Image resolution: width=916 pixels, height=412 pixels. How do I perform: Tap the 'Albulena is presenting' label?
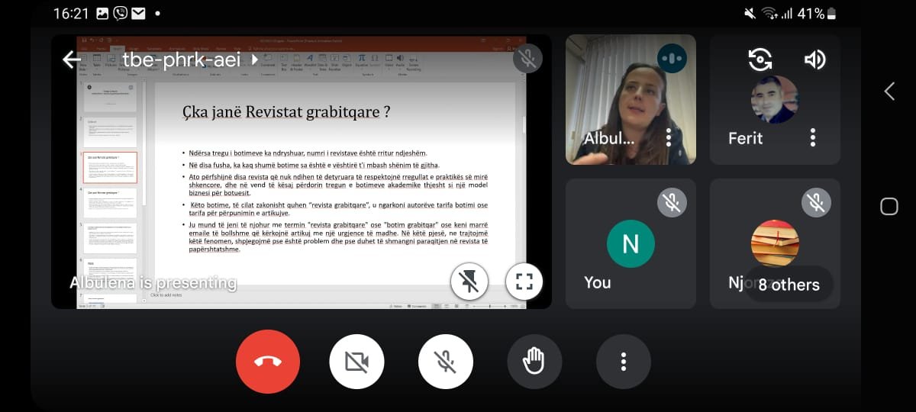click(153, 283)
